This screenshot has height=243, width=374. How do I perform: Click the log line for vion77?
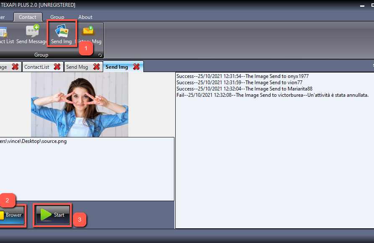tap(239, 83)
